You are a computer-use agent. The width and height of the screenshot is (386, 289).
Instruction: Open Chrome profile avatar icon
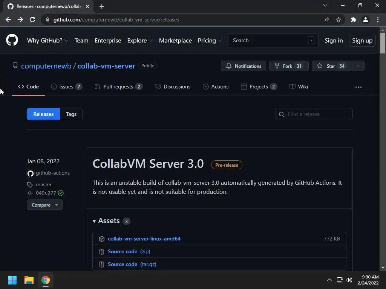tap(366, 20)
